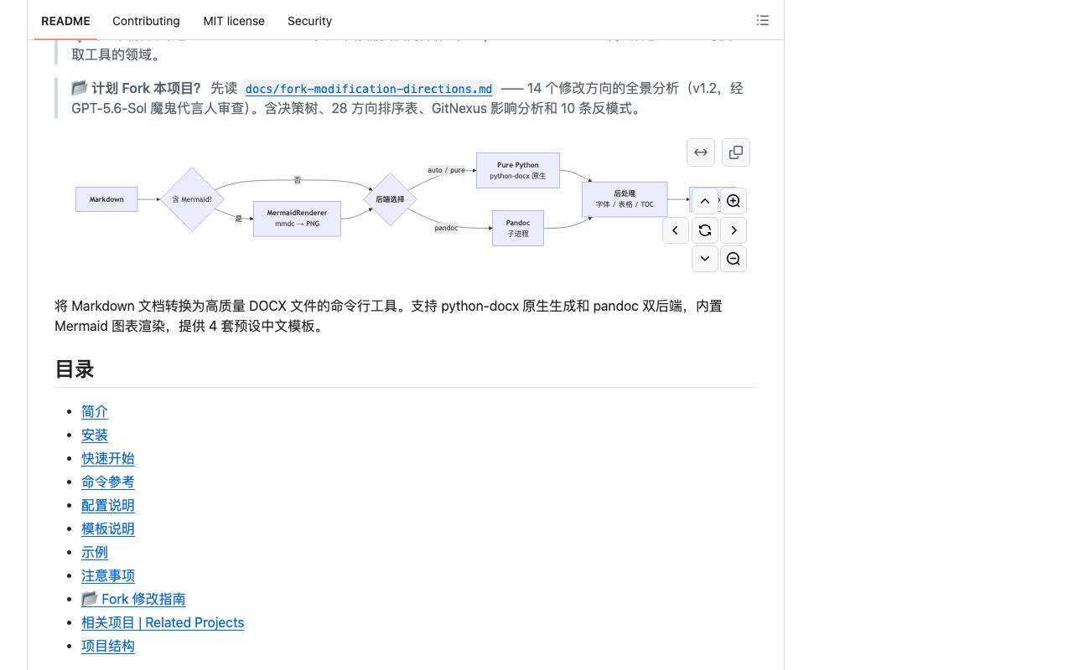Open the README outline icon
Screen dimensions: 1073x670
pyautogui.click(x=763, y=20)
